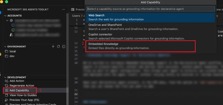This screenshot has width=223, height=105.
Task: Click the Preview Your App debug icon
Action: click(6, 100)
